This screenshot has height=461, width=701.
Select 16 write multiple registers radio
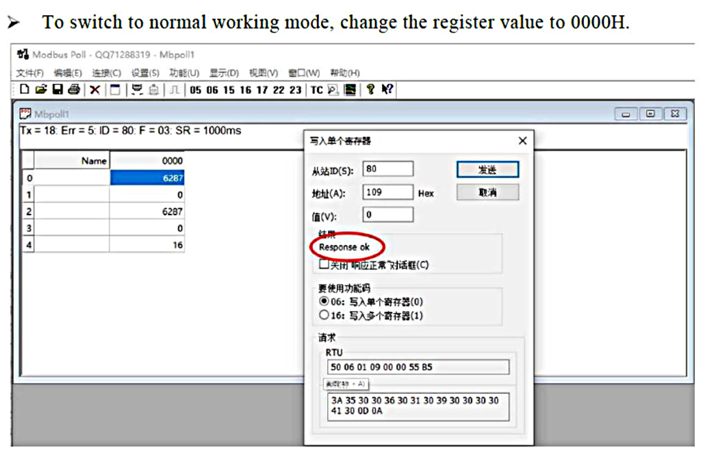[x=324, y=315]
